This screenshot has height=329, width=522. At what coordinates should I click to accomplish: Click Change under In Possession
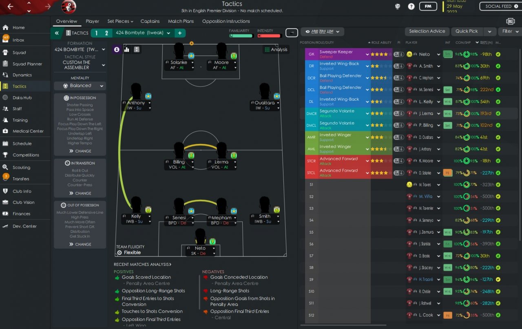80,151
